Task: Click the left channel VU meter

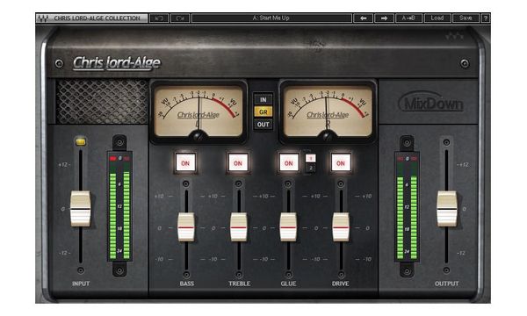Action: pyautogui.click(x=199, y=111)
